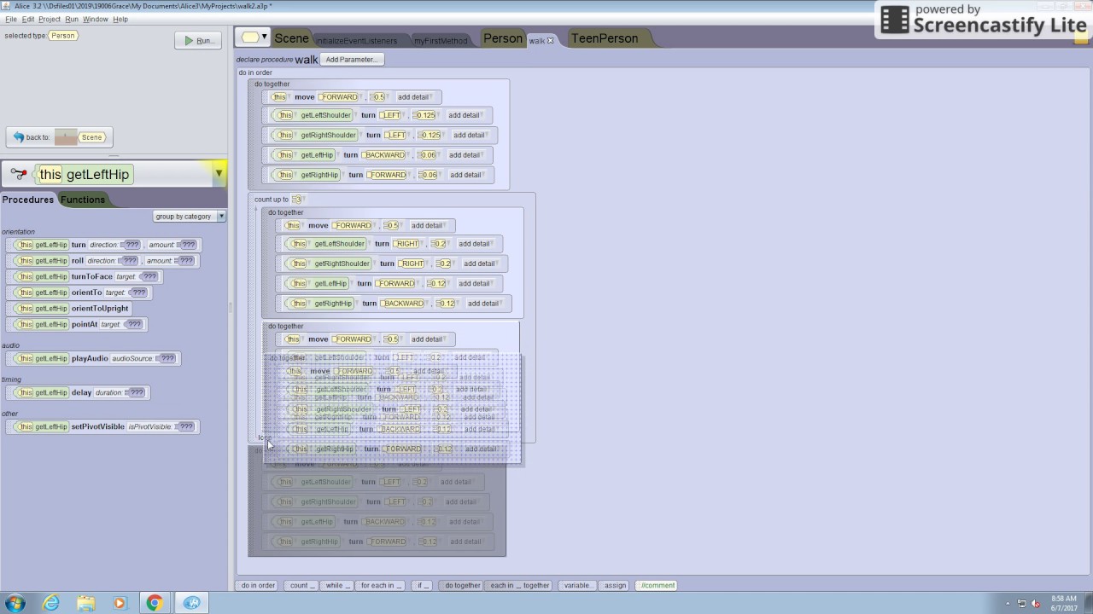Open RIGHT direction dropdown on getLeftShoulder turn
Image resolution: width=1093 pixels, height=614 pixels.
(x=408, y=244)
